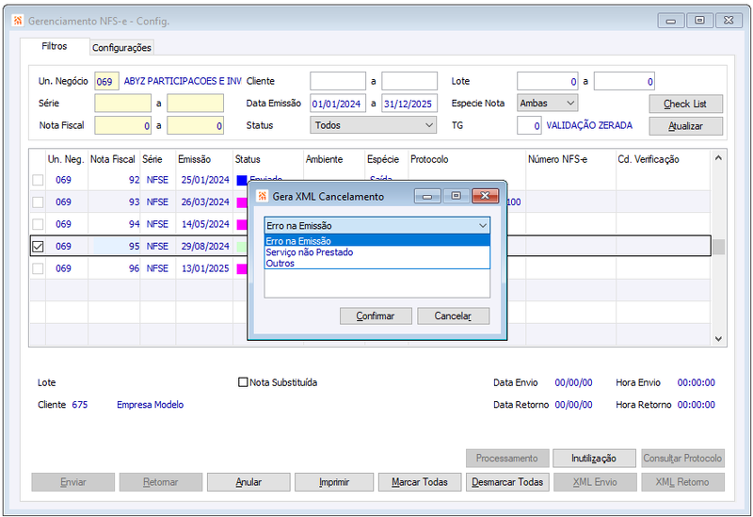
Task: Click the Atualizar button
Action: [685, 126]
